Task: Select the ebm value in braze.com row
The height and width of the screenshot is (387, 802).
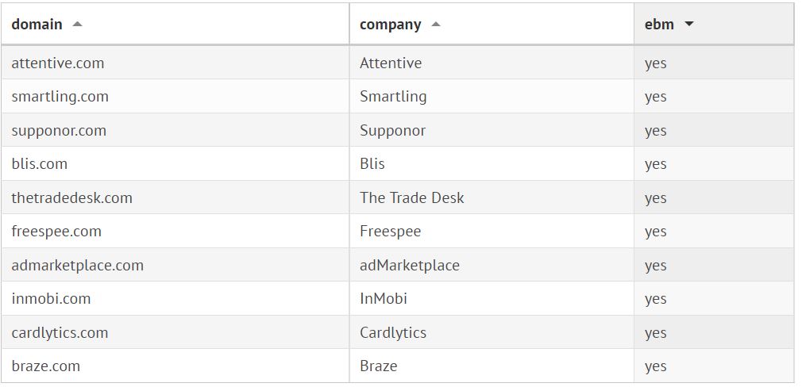Action: pos(656,366)
